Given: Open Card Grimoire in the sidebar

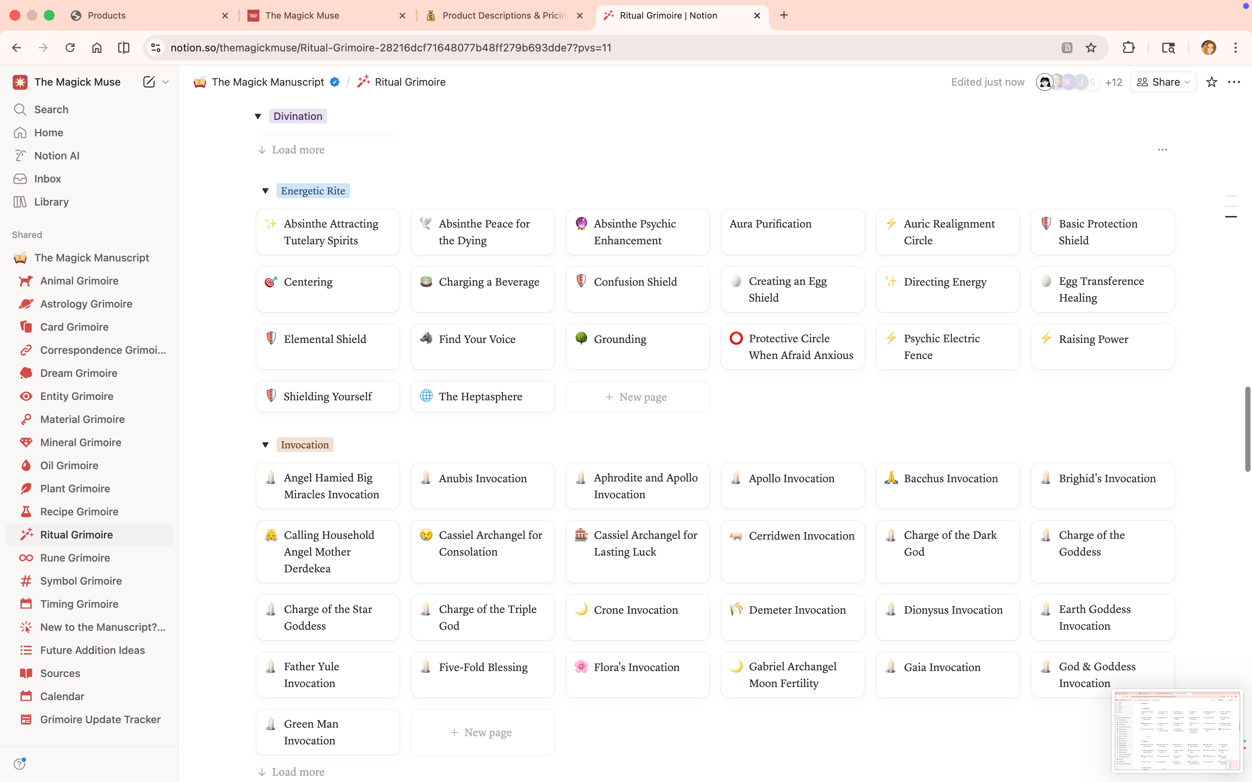Looking at the screenshot, I should point(89,327).
